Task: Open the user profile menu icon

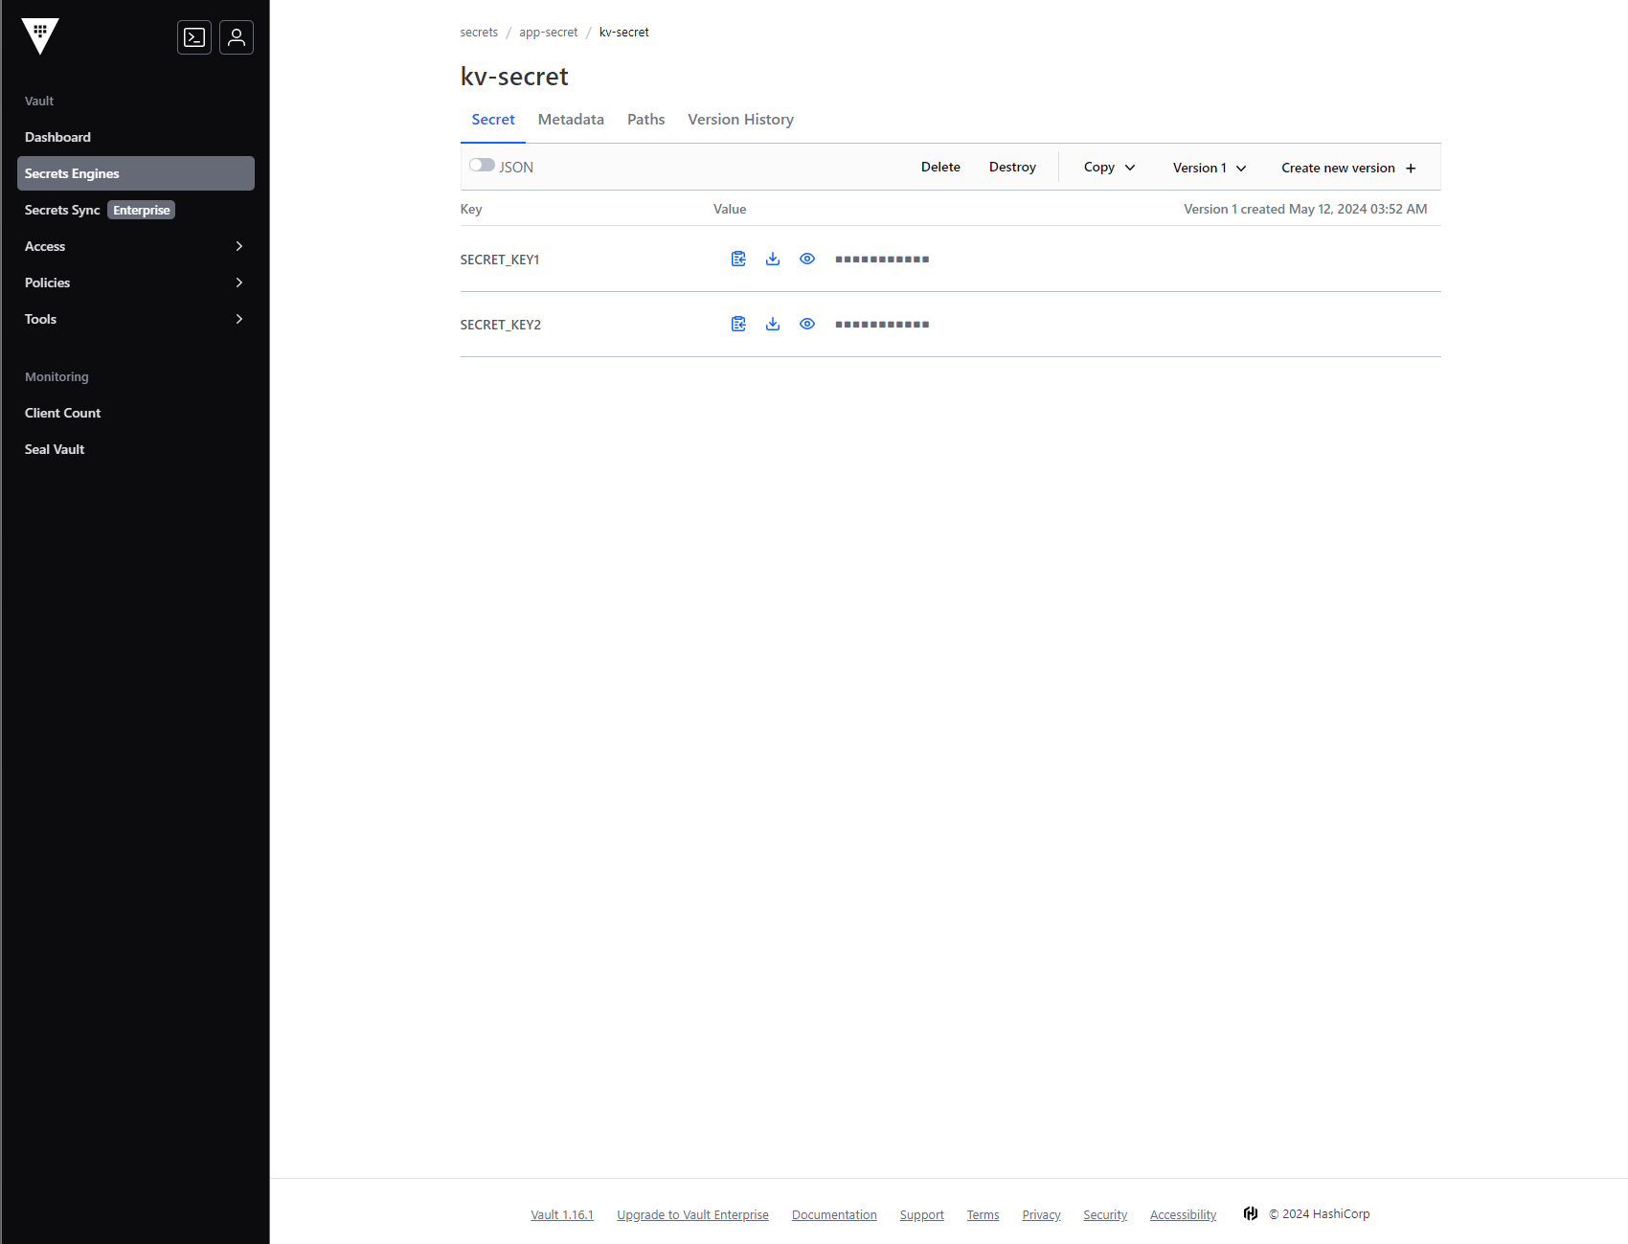Action: (237, 37)
